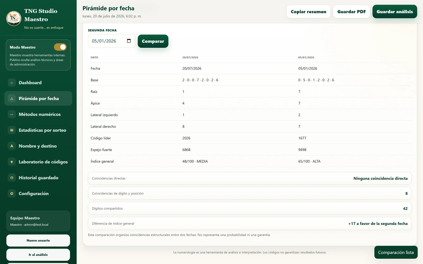The image size is (423, 264).
Task: Click Copiar resumen button
Action: tap(309, 12)
